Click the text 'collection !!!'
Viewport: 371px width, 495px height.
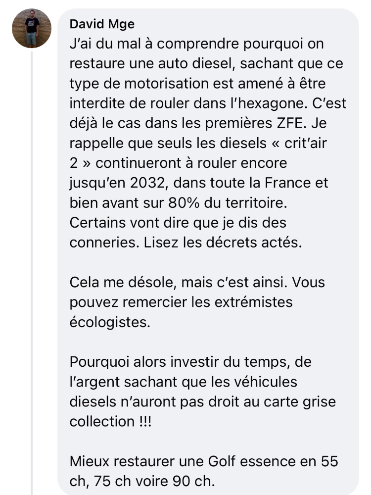point(110,421)
